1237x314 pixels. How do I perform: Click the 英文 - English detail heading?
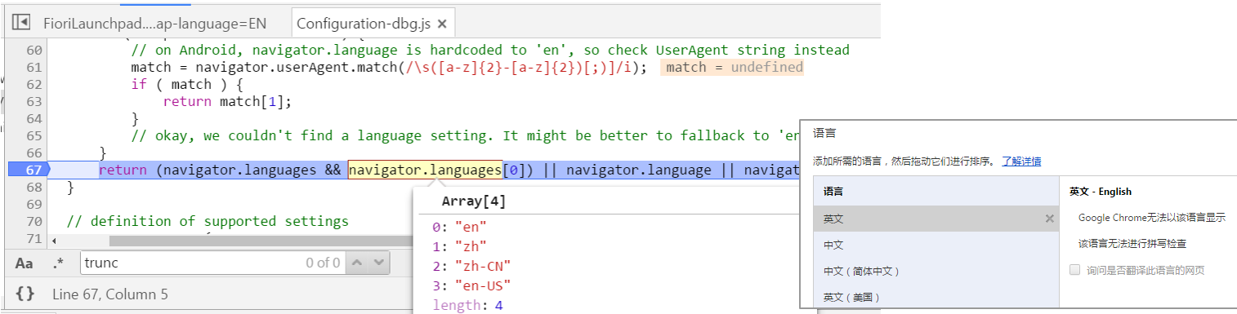(1101, 192)
